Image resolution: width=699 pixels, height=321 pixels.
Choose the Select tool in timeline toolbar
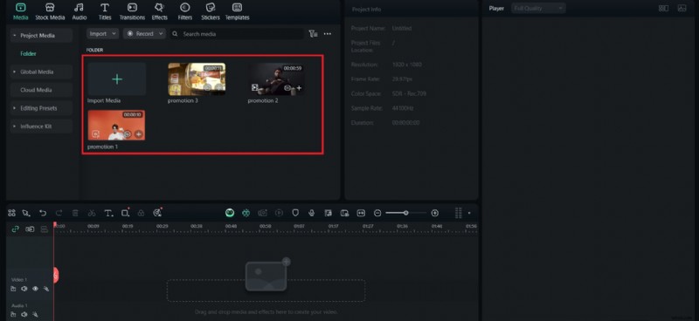point(26,213)
